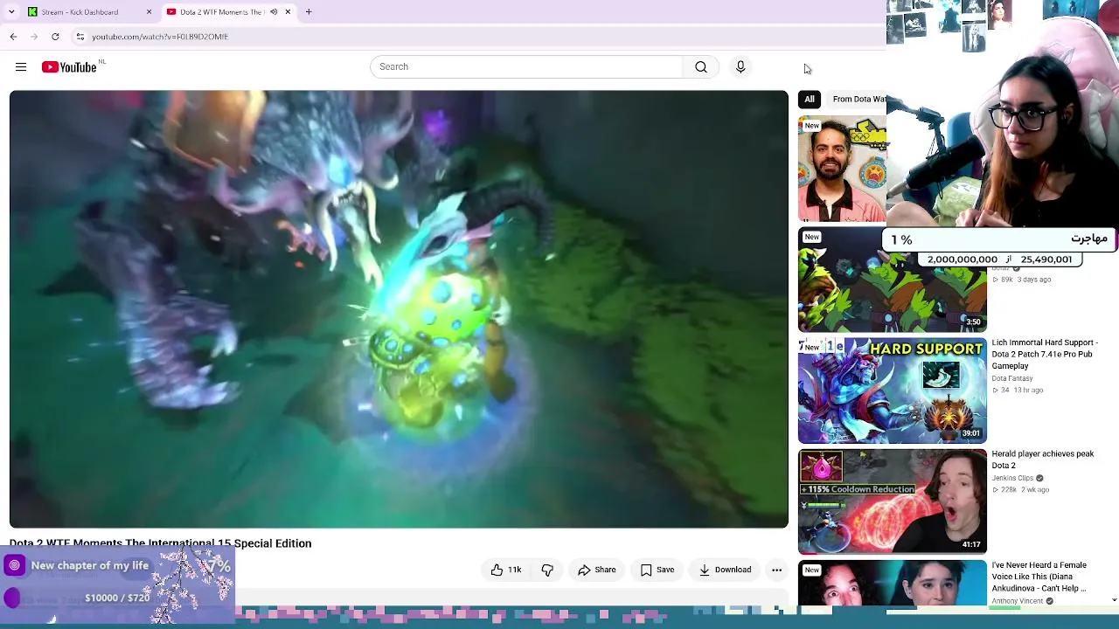Reload the YouTube page
This screenshot has width=1119, height=629.
[55, 37]
